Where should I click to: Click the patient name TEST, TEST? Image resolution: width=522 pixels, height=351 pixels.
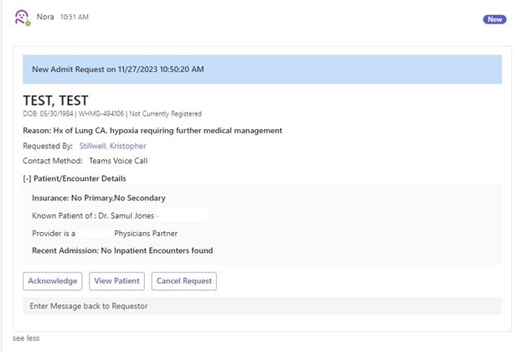tap(55, 101)
